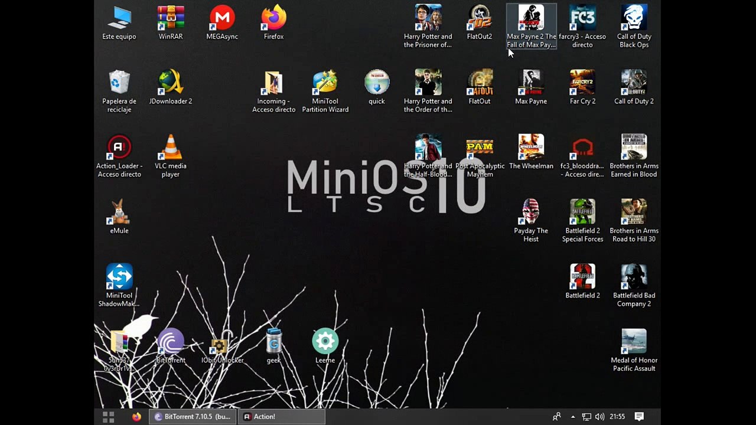Expand hidden system tray icons
The height and width of the screenshot is (425, 756).
pos(573,417)
